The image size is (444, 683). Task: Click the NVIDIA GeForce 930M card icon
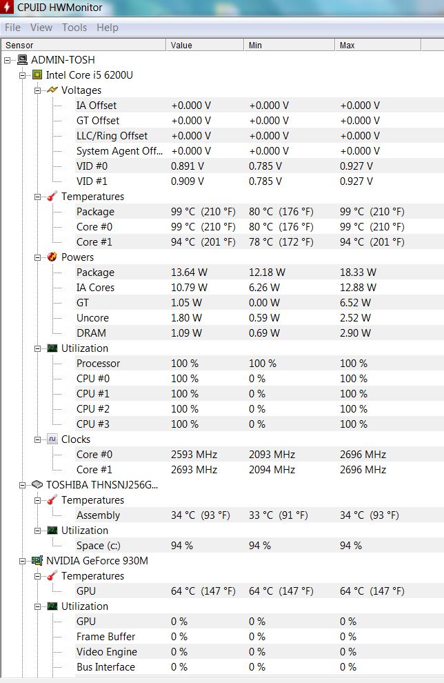coord(37,561)
